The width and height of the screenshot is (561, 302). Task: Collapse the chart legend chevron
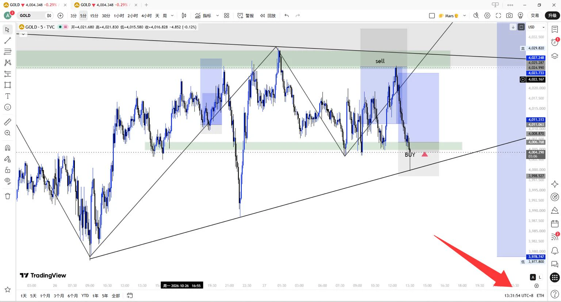pos(23,34)
